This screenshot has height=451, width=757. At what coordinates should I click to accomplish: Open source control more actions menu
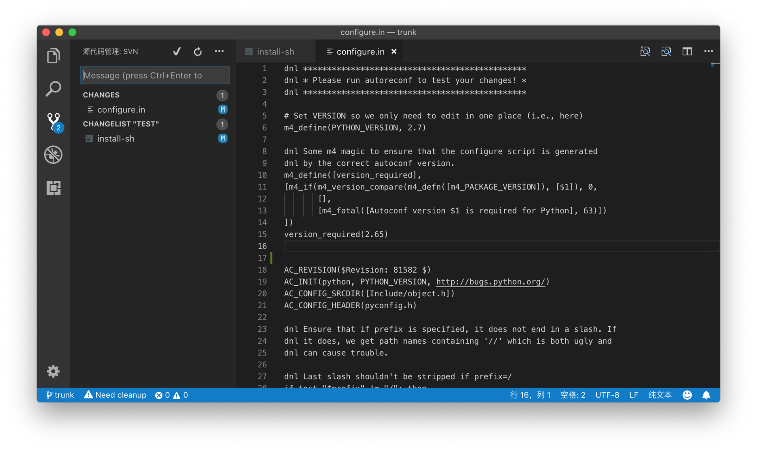pyautogui.click(x=219, y=51)
